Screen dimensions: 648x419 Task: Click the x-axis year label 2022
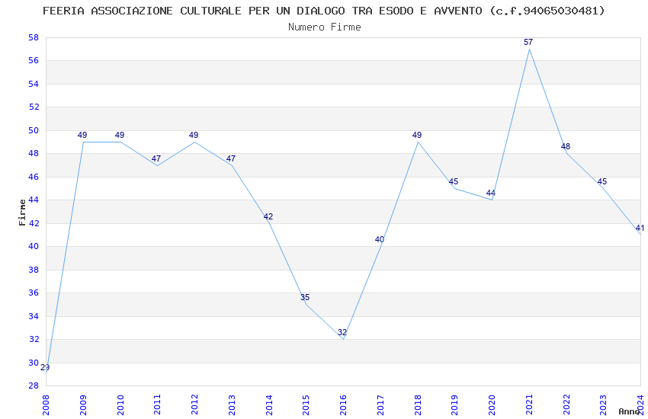click(x=566, y=405)
